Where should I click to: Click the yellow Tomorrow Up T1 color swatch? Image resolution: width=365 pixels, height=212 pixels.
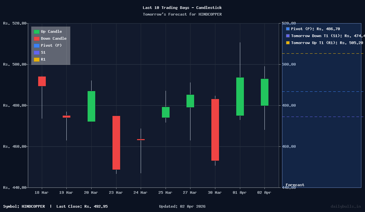pos(287,43)
